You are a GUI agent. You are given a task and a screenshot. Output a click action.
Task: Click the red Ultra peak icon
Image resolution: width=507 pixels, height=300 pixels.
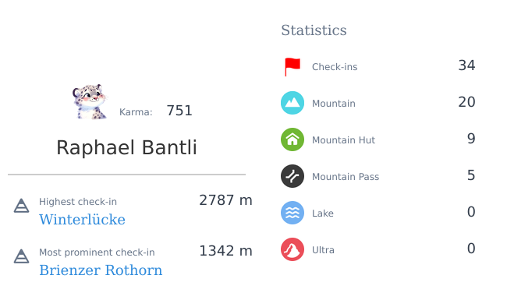pyautogui.click(x=292, y=249)
